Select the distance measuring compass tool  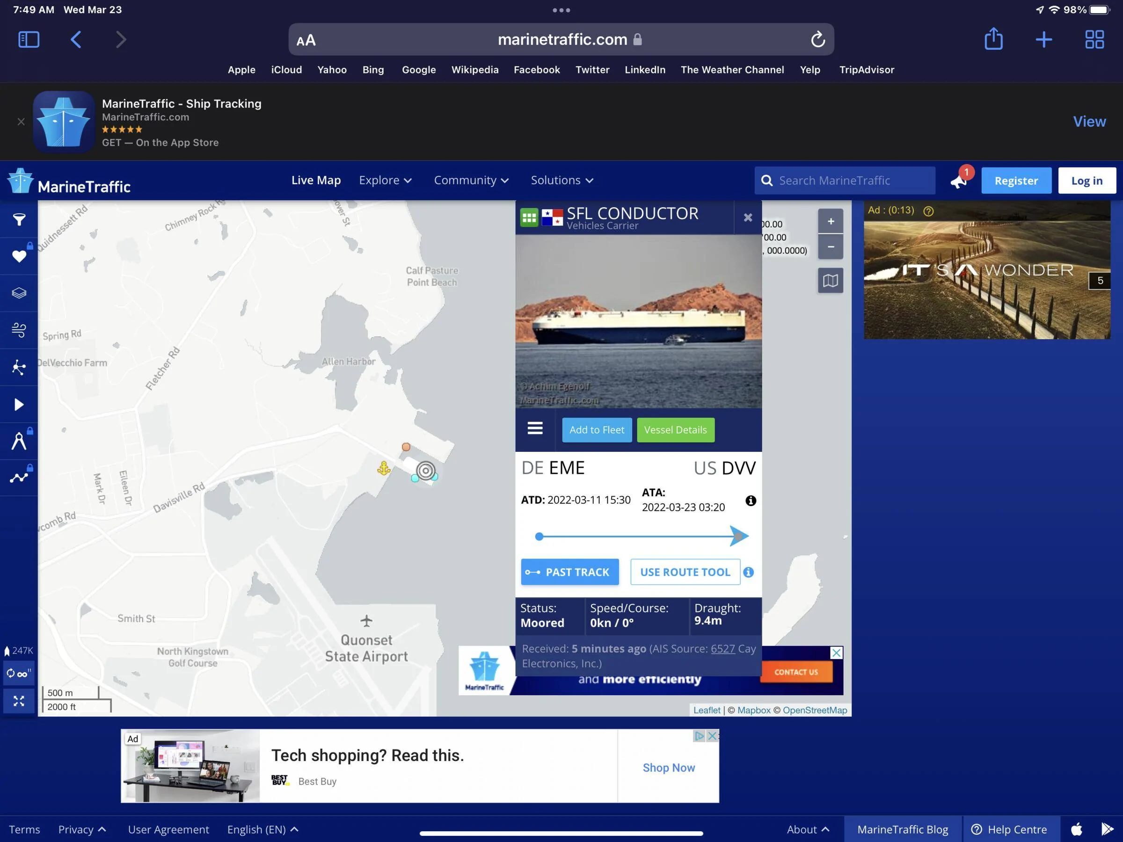click(x=19, y=442)
